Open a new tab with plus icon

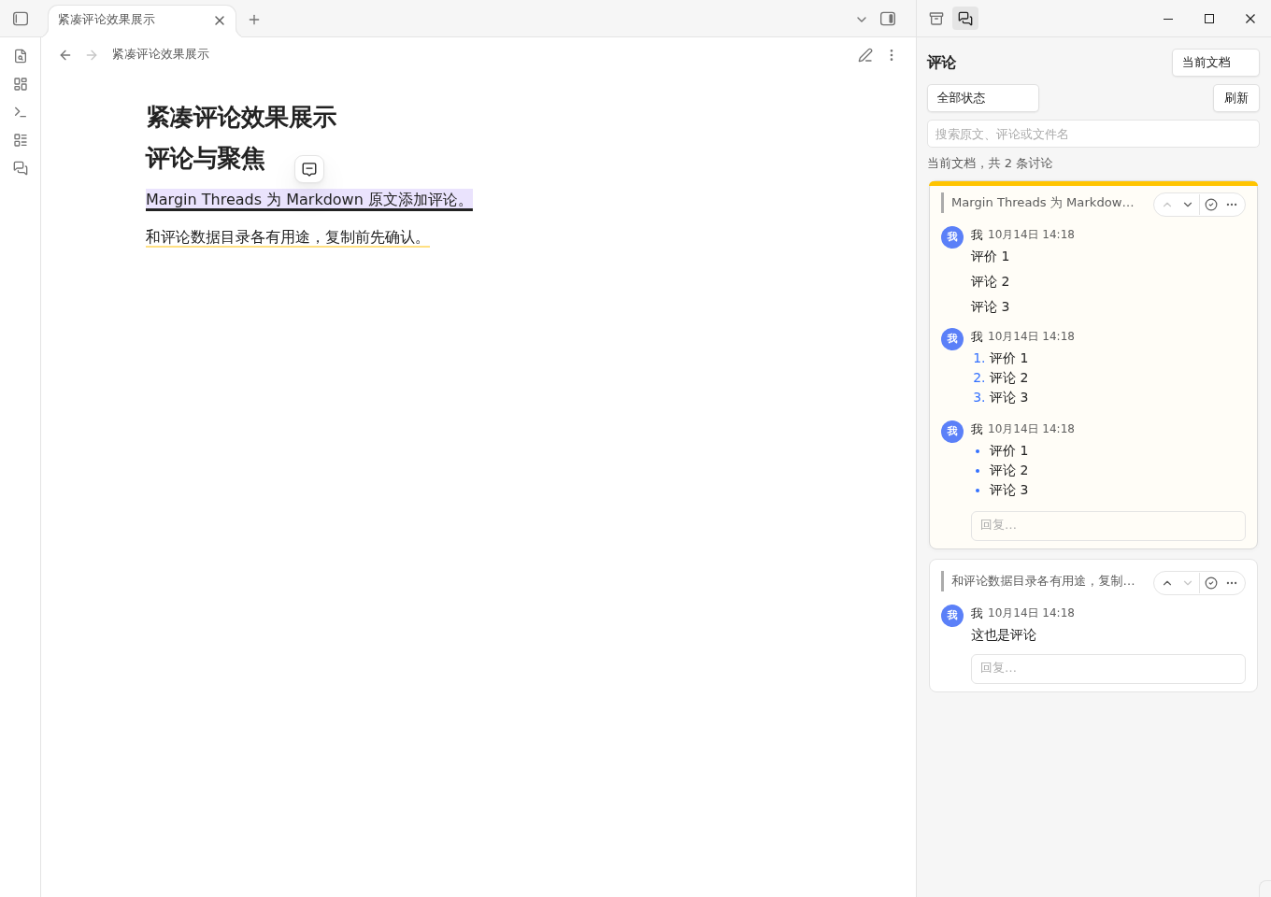click(254, 20)
